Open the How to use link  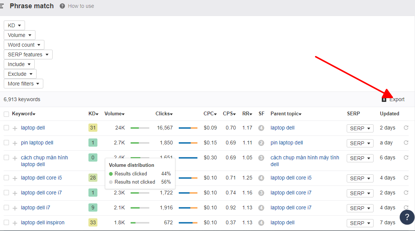pyautogui.click(x=81, y=6)
